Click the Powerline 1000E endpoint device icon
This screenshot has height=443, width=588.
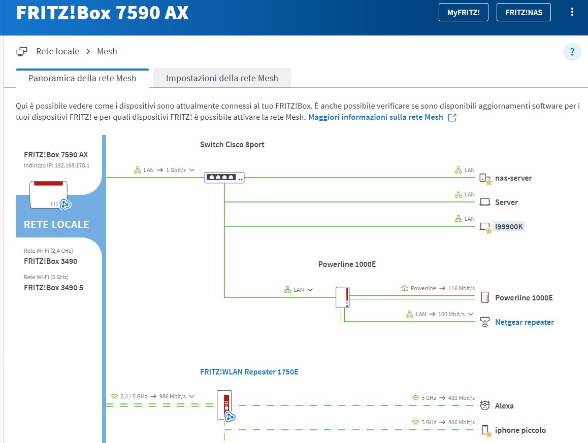pyautogui.click(x=485, y=297)
